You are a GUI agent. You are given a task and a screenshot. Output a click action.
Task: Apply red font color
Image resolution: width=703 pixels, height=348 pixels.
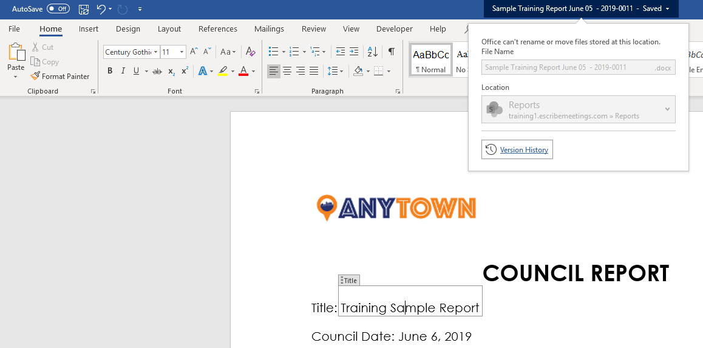(x=243, y=71)
